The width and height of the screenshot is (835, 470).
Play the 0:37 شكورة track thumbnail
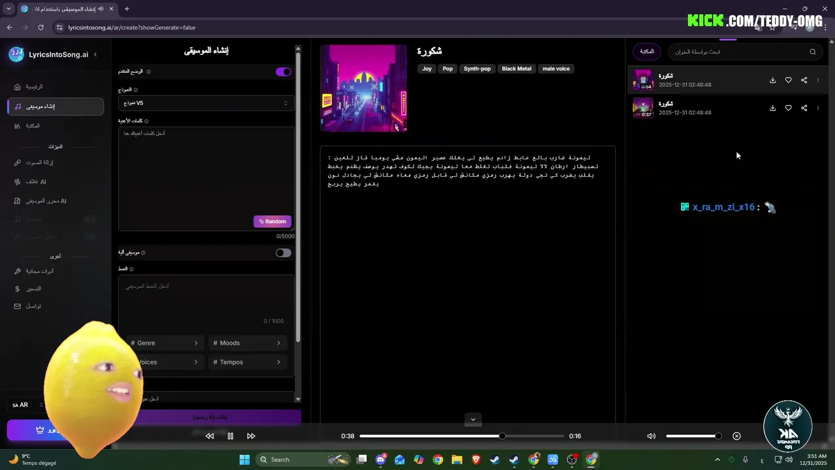[643, 108]
